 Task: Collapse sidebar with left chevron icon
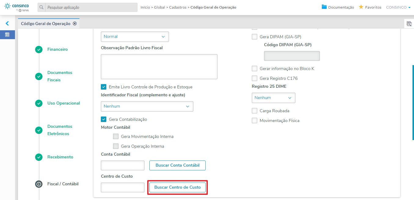[x=7, y=23]
